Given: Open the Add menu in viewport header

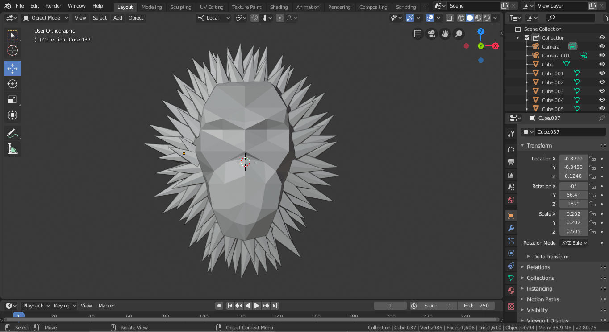Looking at the screenshot, I should tap(117, 18).
